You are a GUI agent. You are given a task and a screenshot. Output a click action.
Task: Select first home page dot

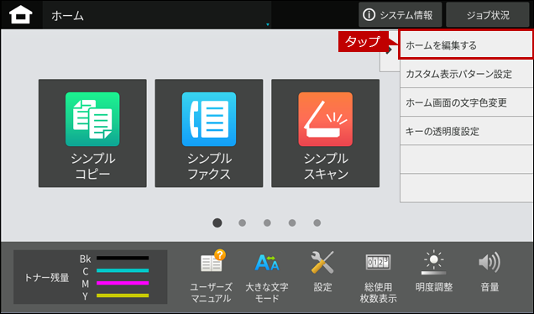(217, 222)
